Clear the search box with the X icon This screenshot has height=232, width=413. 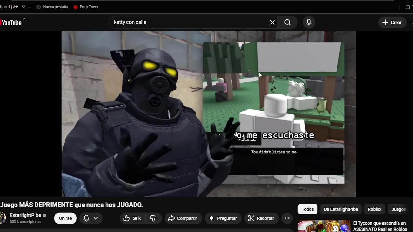coord(272,22)
